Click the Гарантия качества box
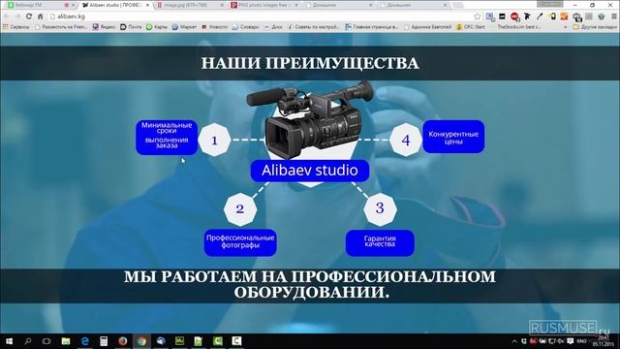The height and width of the screenshot is (349, 620). point(380,242)
